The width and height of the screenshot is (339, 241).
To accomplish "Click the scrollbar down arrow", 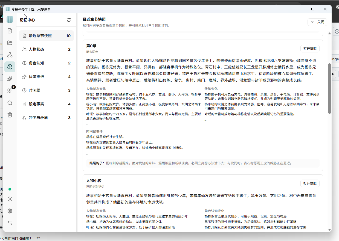I will point(329,230).
